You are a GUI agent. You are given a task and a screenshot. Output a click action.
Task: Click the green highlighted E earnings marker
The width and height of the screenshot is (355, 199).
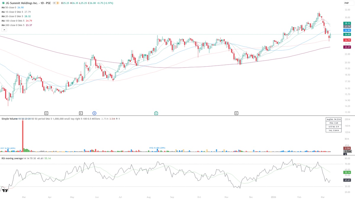coord(156,113)
